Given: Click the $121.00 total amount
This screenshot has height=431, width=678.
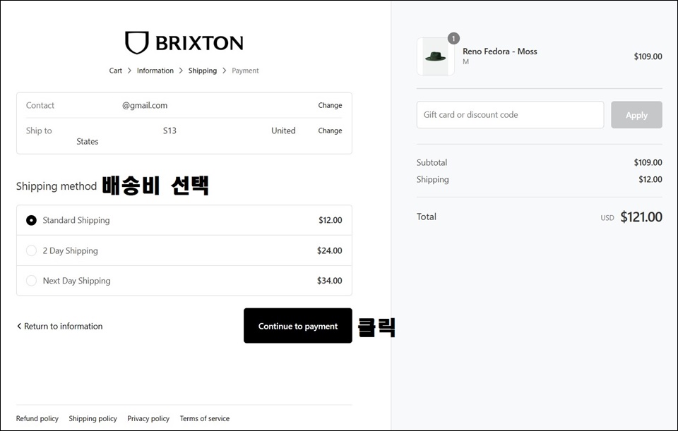Looking at the screenshot, I should (641, 217).
